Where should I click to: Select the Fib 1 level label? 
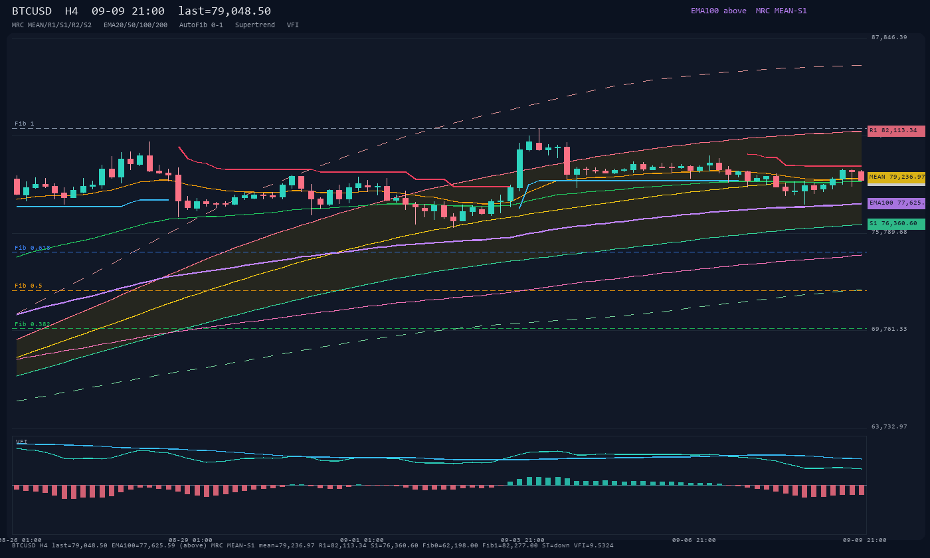(25, 124)
